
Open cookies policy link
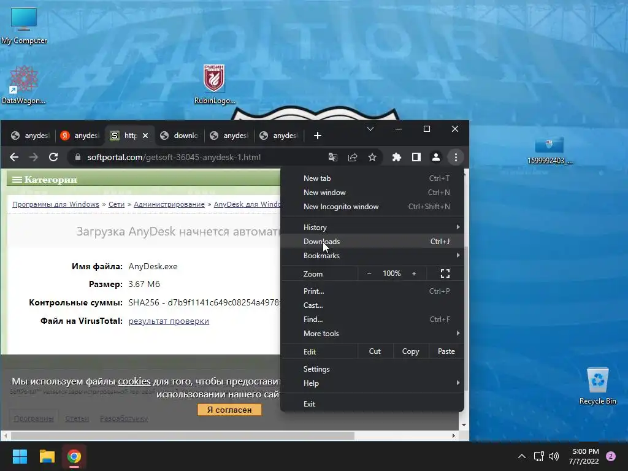tap(134, 381)
